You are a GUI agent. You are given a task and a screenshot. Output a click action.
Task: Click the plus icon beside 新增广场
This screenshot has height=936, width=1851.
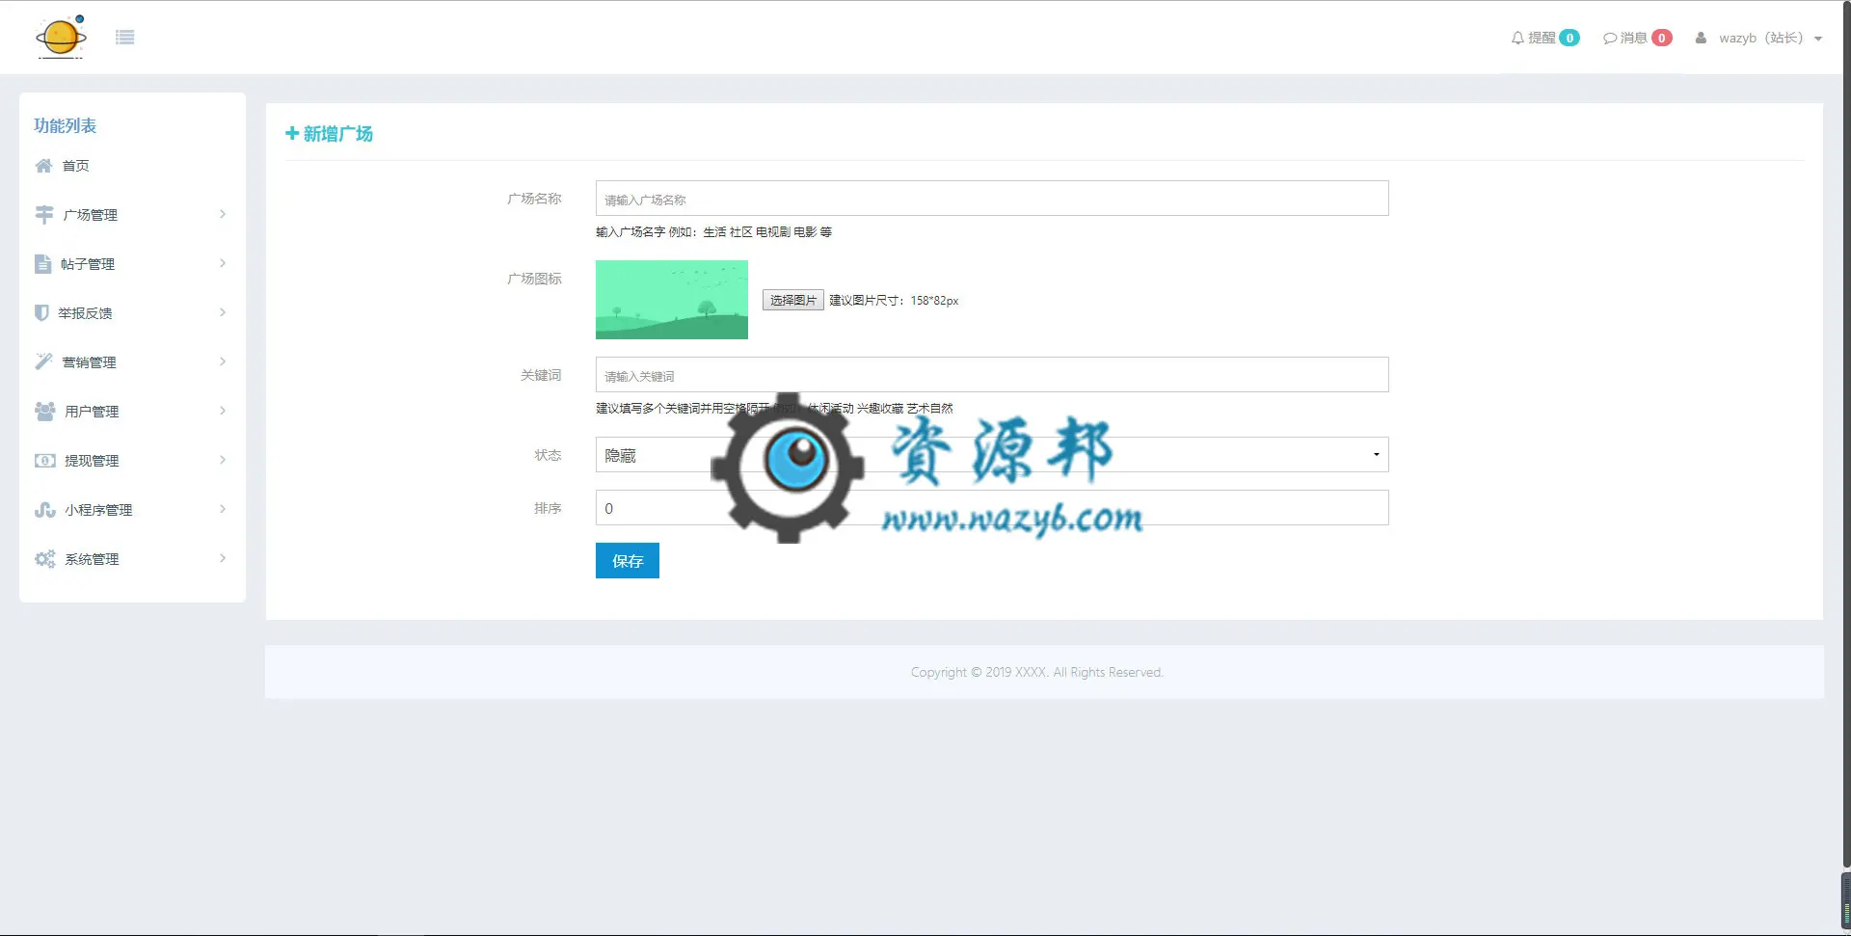(292, 133)
